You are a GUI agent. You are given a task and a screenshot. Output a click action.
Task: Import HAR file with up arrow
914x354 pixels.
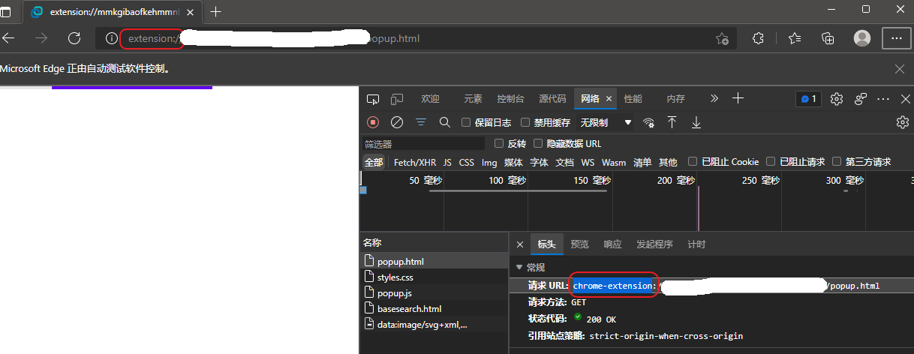[x=672, y=122]
